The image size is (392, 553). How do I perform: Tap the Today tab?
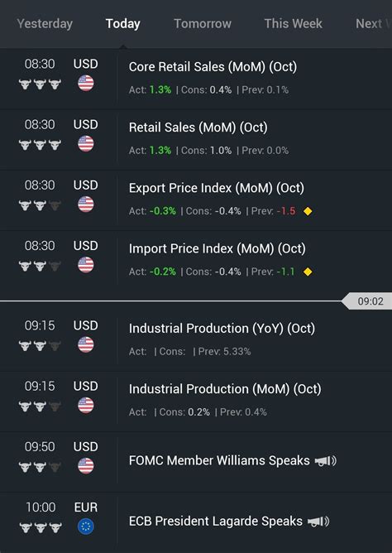pyautogui.click(x=123, y=24)
